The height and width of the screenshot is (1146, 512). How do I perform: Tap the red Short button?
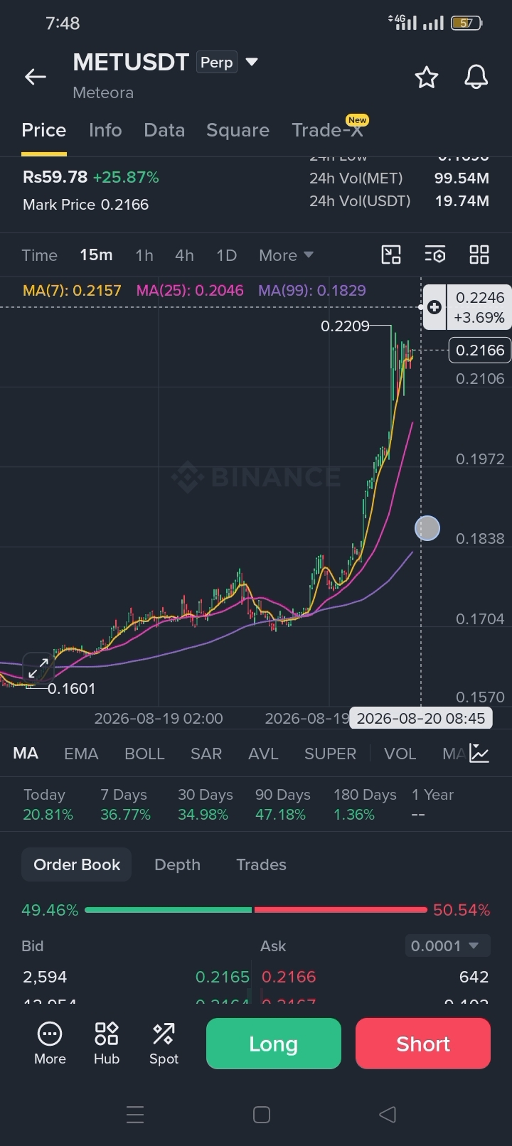pos(423,1044)
